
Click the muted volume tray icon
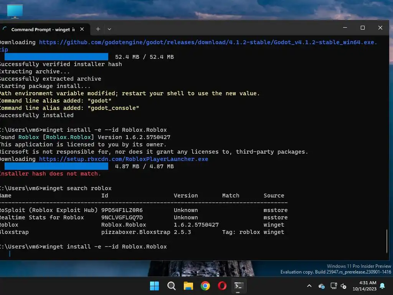pyautogui.click(x=343, y=286)
